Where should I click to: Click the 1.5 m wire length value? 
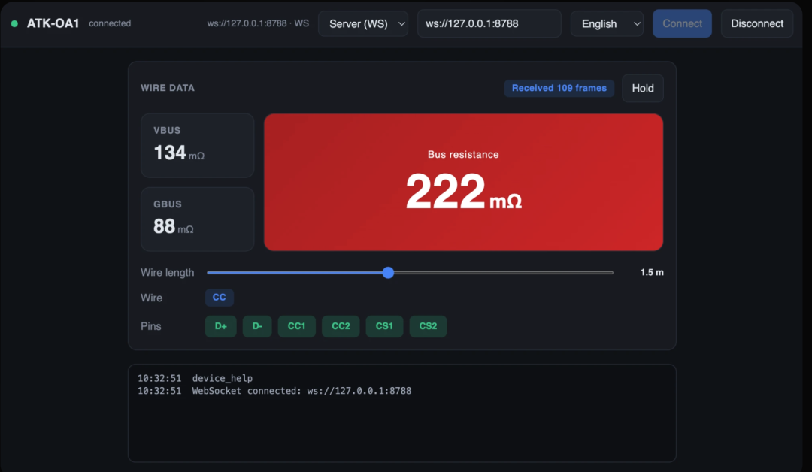click(651, 272)
